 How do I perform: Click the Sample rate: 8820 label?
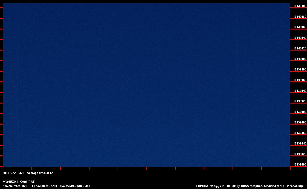15,186
